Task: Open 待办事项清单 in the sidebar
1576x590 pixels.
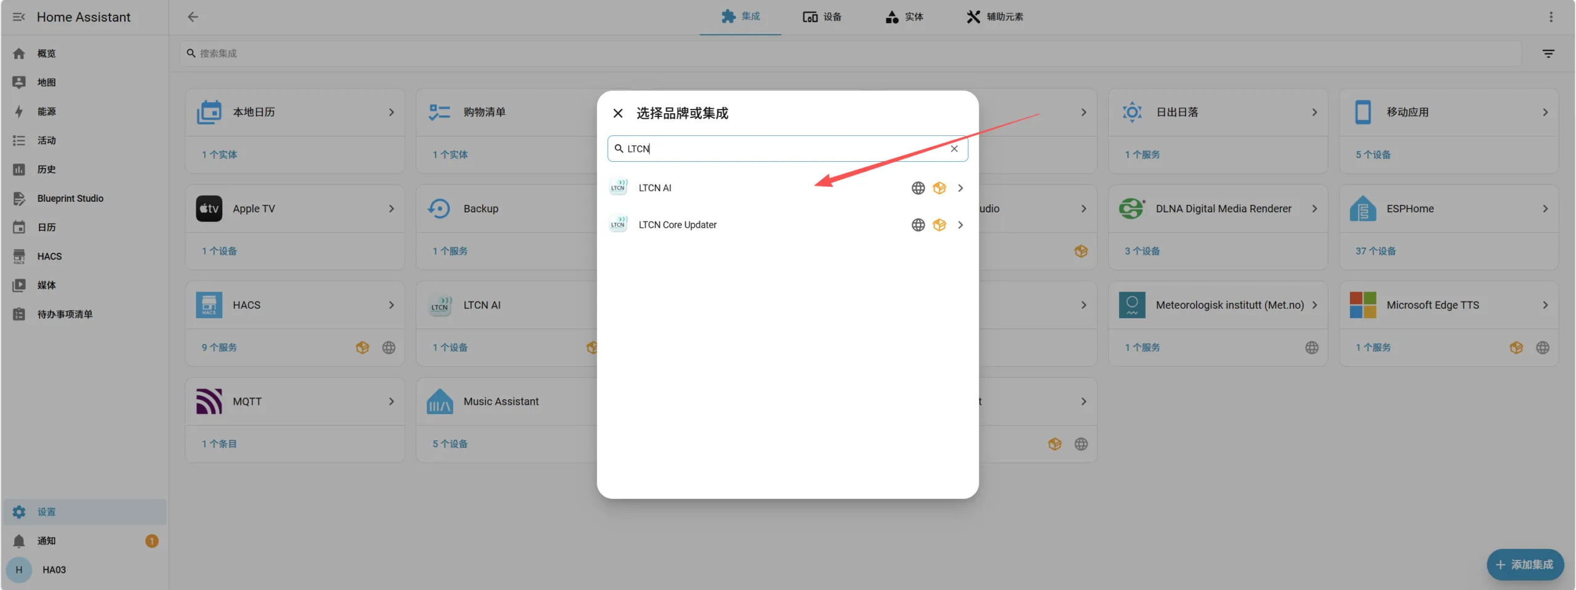Action: [84, 314]
